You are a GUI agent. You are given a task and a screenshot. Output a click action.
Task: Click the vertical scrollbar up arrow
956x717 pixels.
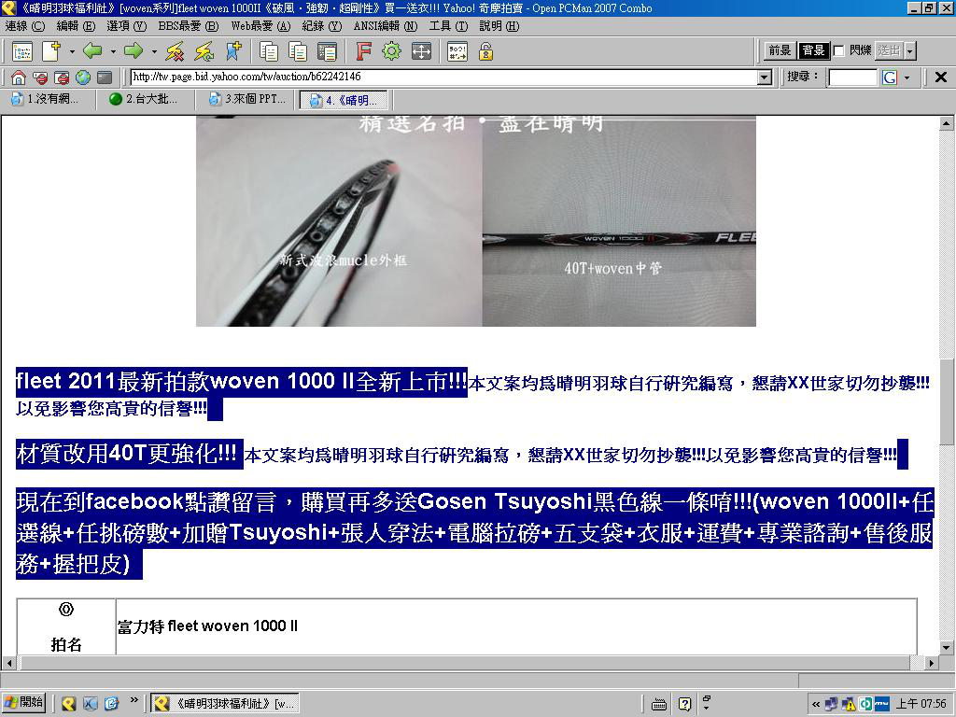point(946,124)
